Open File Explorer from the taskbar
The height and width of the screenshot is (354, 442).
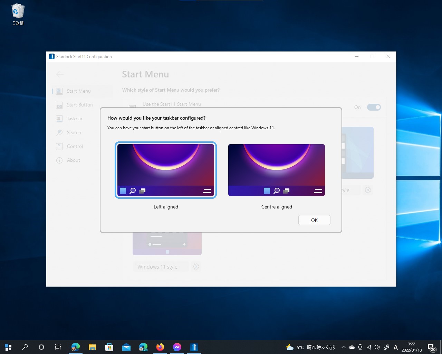point(92,347)
